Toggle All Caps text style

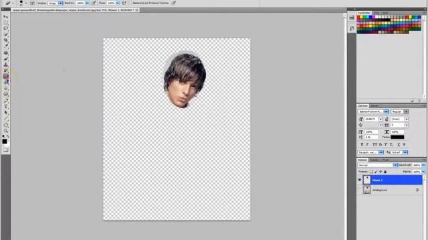tap(374, 145)
